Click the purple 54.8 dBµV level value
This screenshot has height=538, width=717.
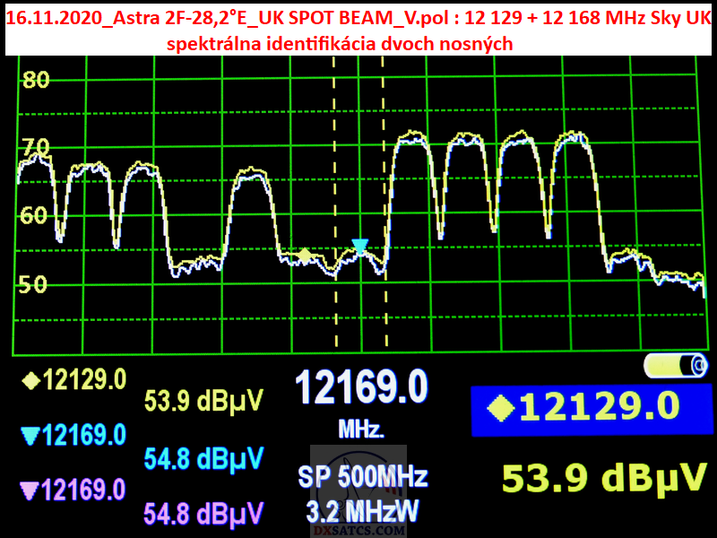[x=204, y=514]
